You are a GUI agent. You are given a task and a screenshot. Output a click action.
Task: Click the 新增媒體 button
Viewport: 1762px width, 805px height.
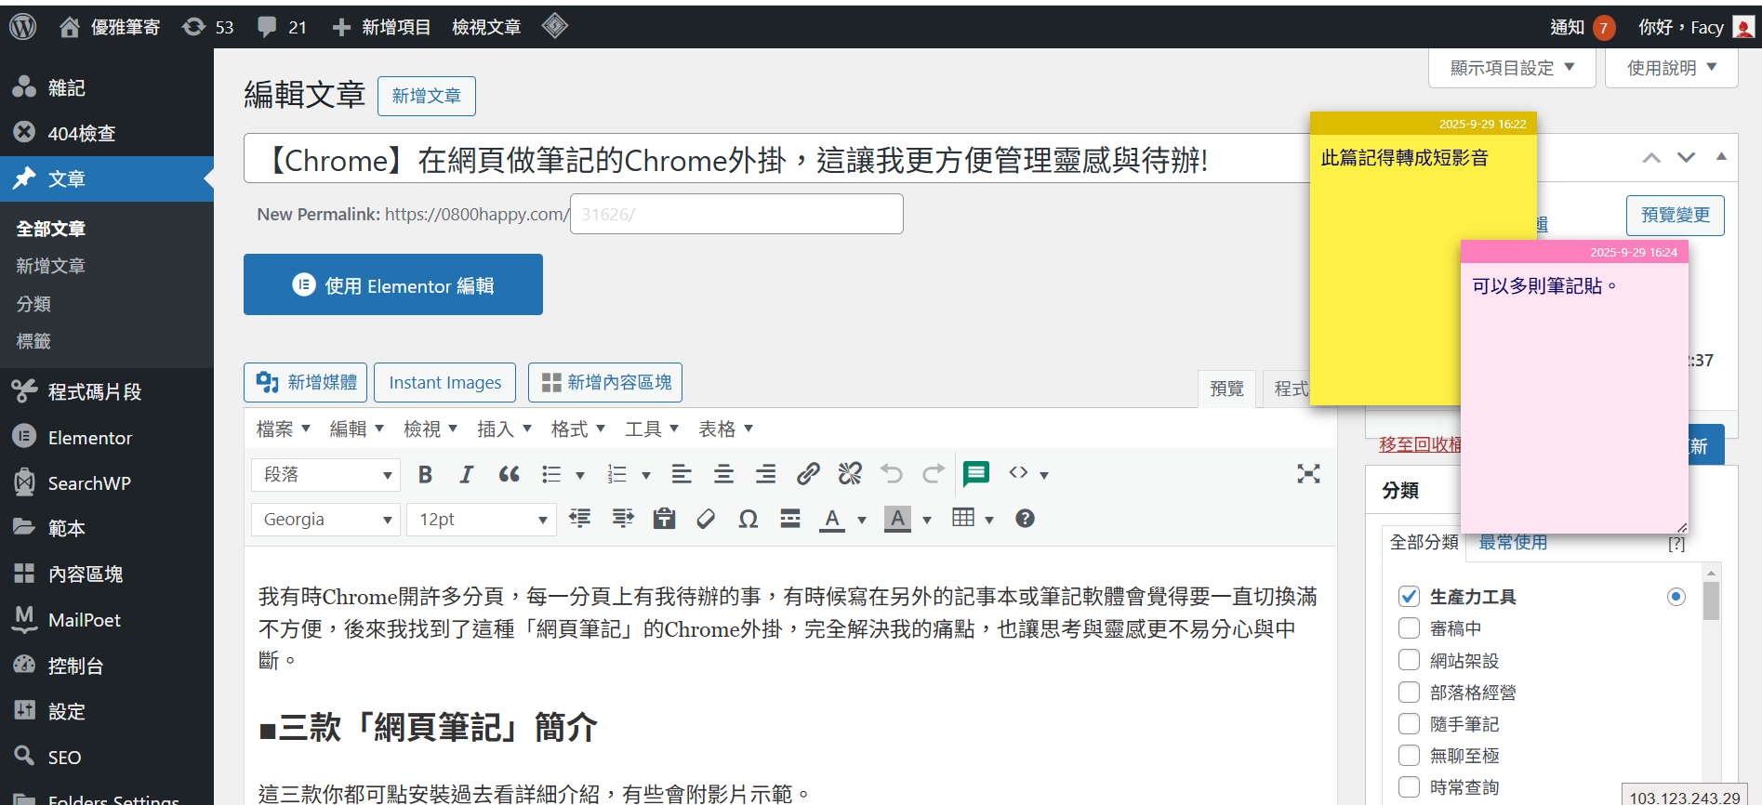[x=305, y=382]
